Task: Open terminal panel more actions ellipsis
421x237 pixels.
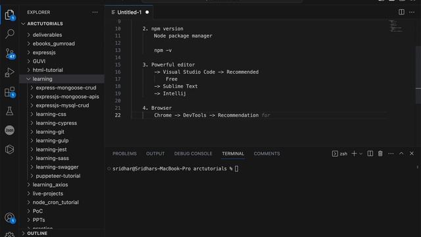Action: pos(391,153)
